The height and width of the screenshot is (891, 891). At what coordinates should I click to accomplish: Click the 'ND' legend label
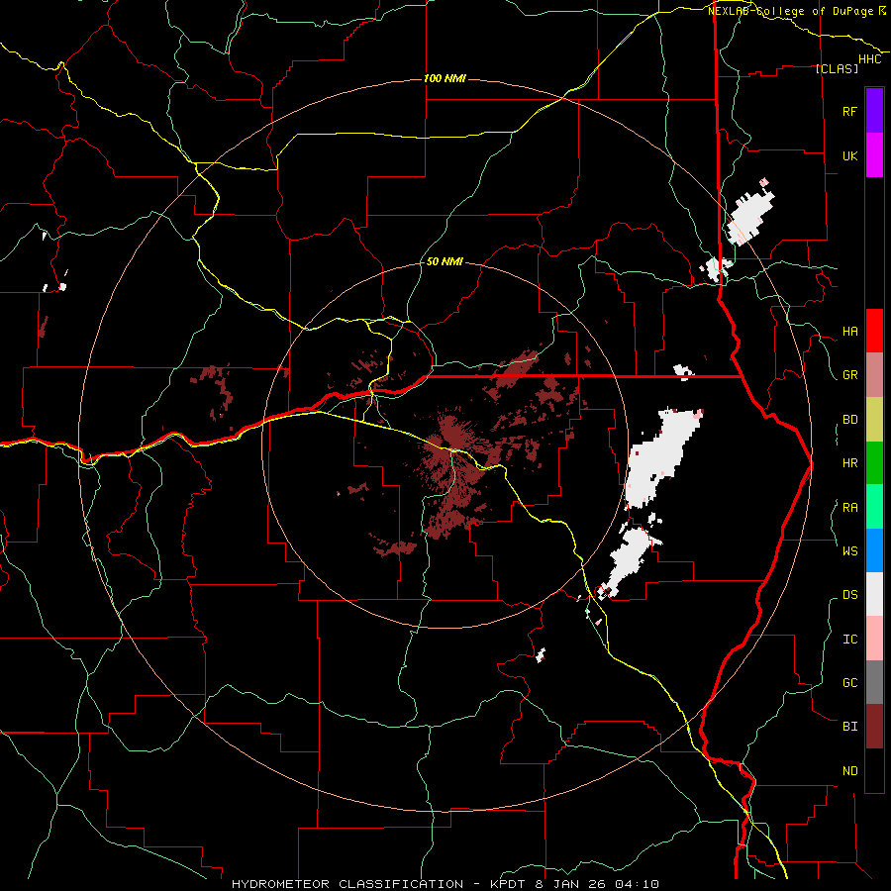(x=849, y=770)
